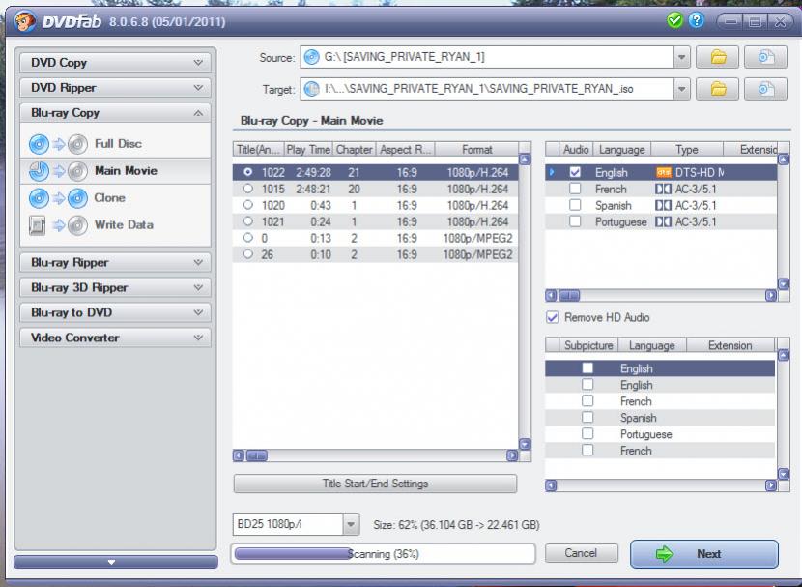Select the Full Disc copy mode
The image size is (802, 587).
(117, 144)
